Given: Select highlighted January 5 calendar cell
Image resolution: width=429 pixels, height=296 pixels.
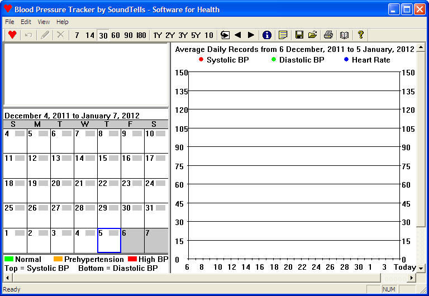Looking at the screenshot, I should [109, 241].
